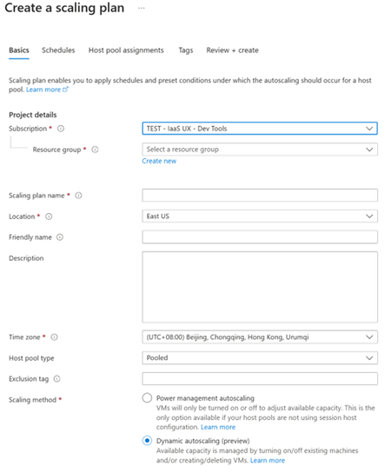
Task: Open the Learn more link about scaling plans
Action: 47,90
